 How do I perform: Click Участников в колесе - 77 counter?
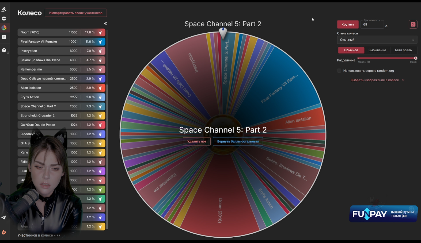[39, 235]
